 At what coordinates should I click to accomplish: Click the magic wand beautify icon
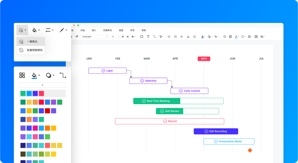coord(21,30)
